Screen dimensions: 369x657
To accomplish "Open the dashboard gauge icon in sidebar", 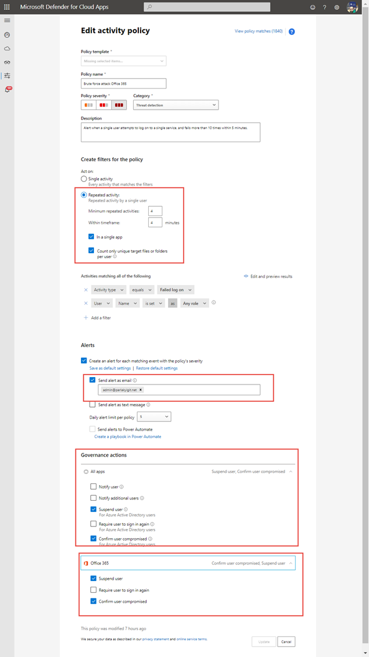I will pos(7,35).
